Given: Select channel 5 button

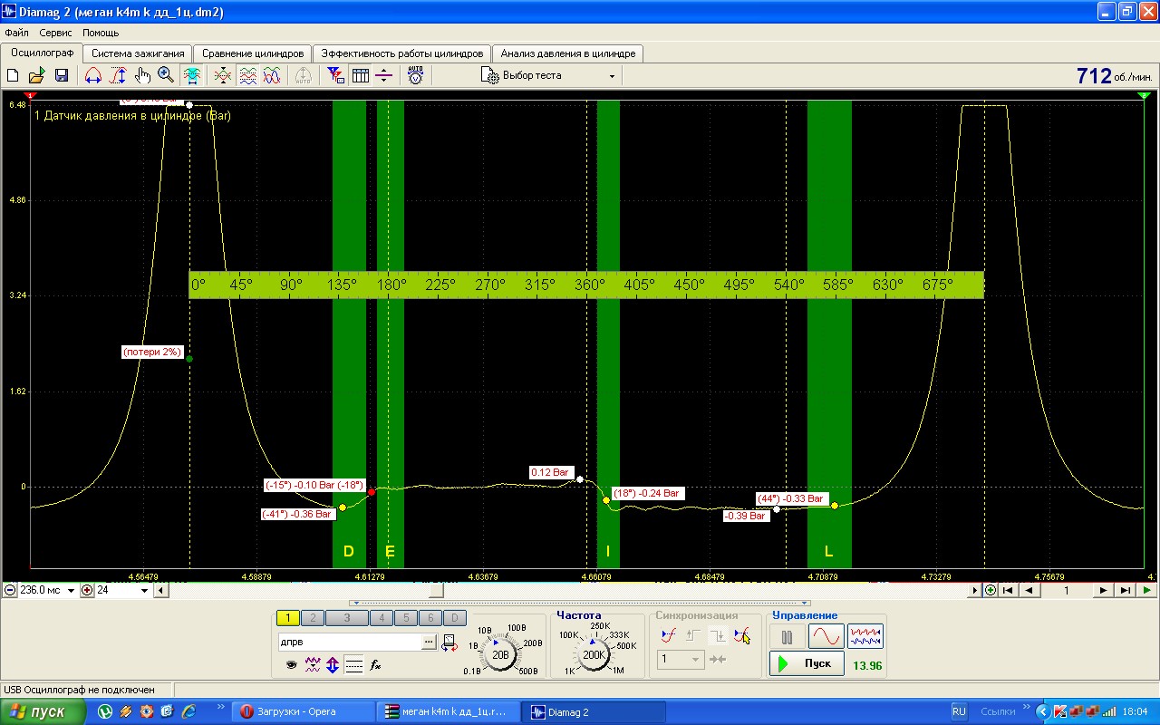Looking at the screenshot, I should tap(405, 618).
